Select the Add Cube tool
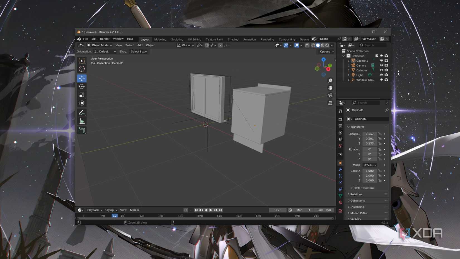Screen dimensions: 460x259 [x=82, y=130]
